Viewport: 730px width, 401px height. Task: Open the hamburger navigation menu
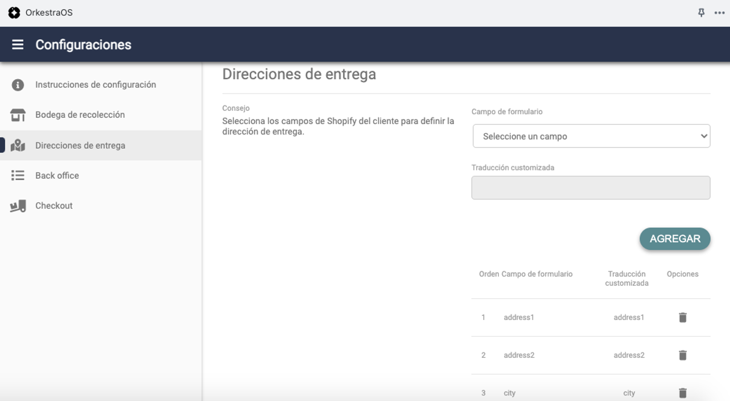(18, 44)
